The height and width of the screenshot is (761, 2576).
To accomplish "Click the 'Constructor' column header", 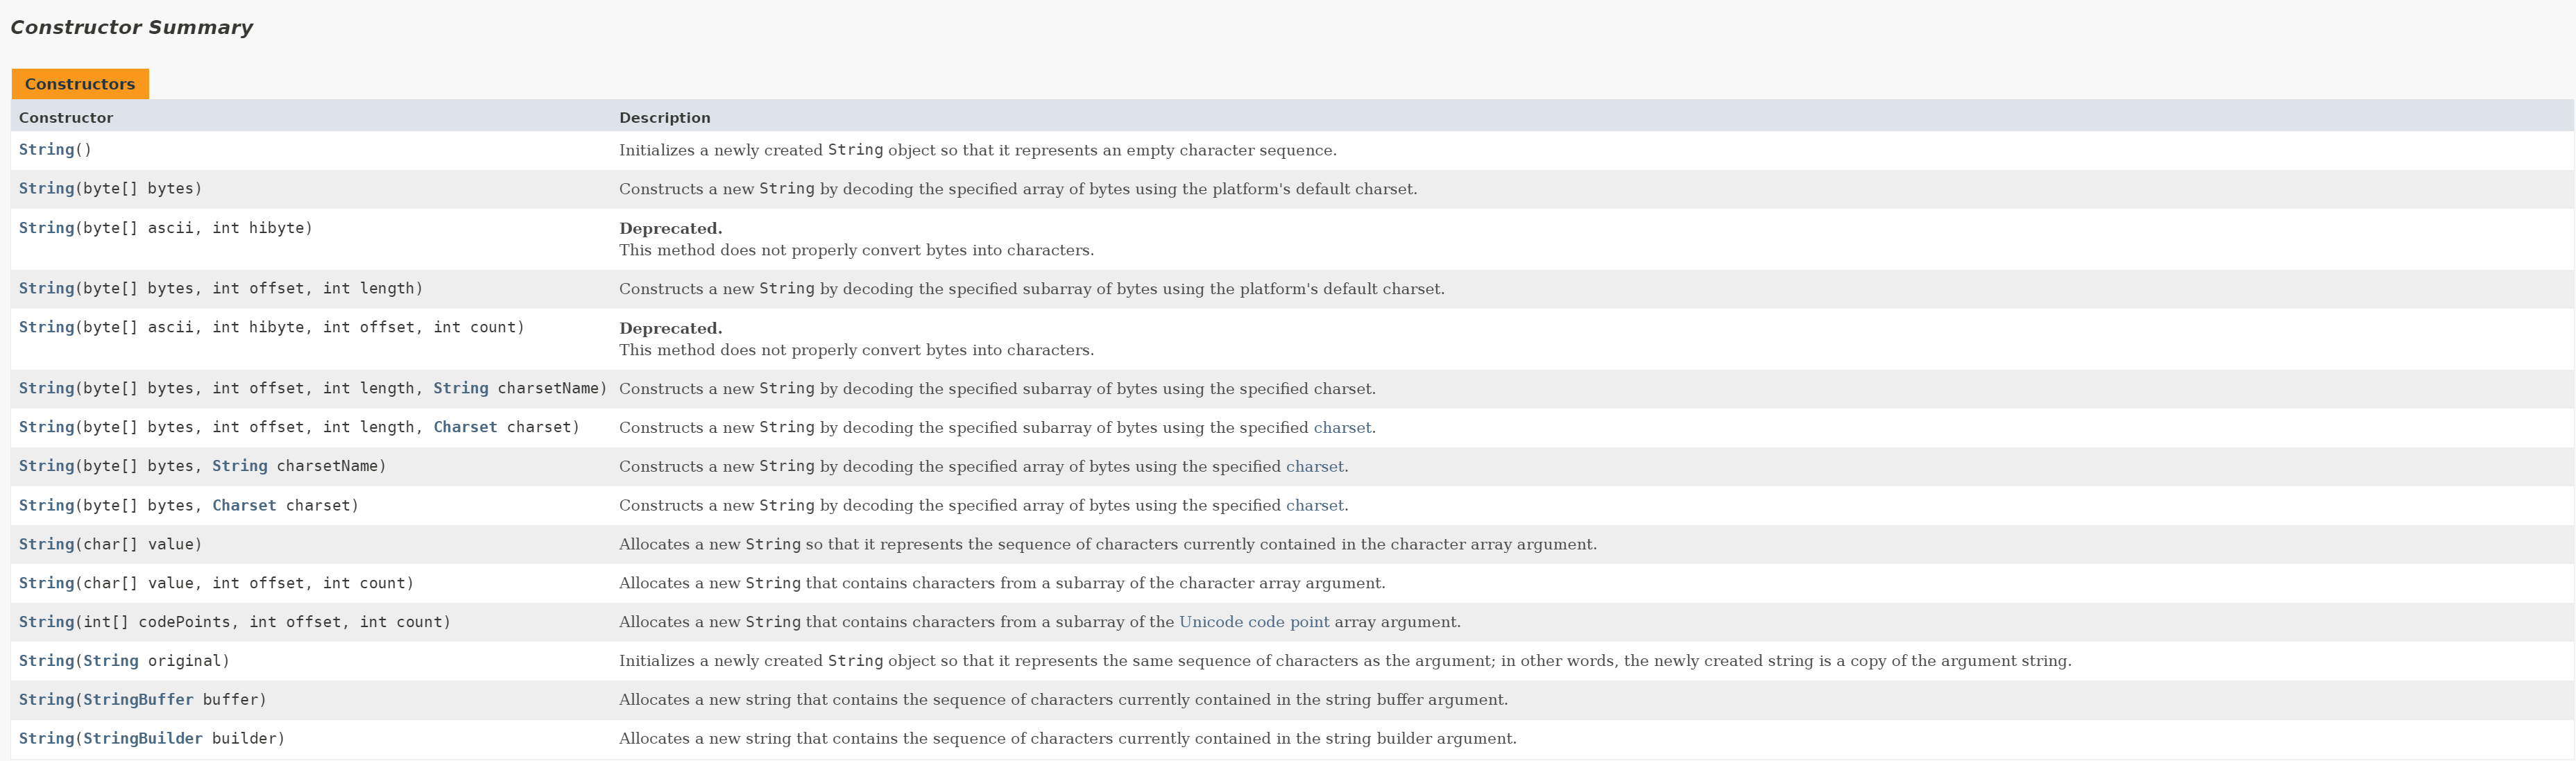I will tap(66, 117).
